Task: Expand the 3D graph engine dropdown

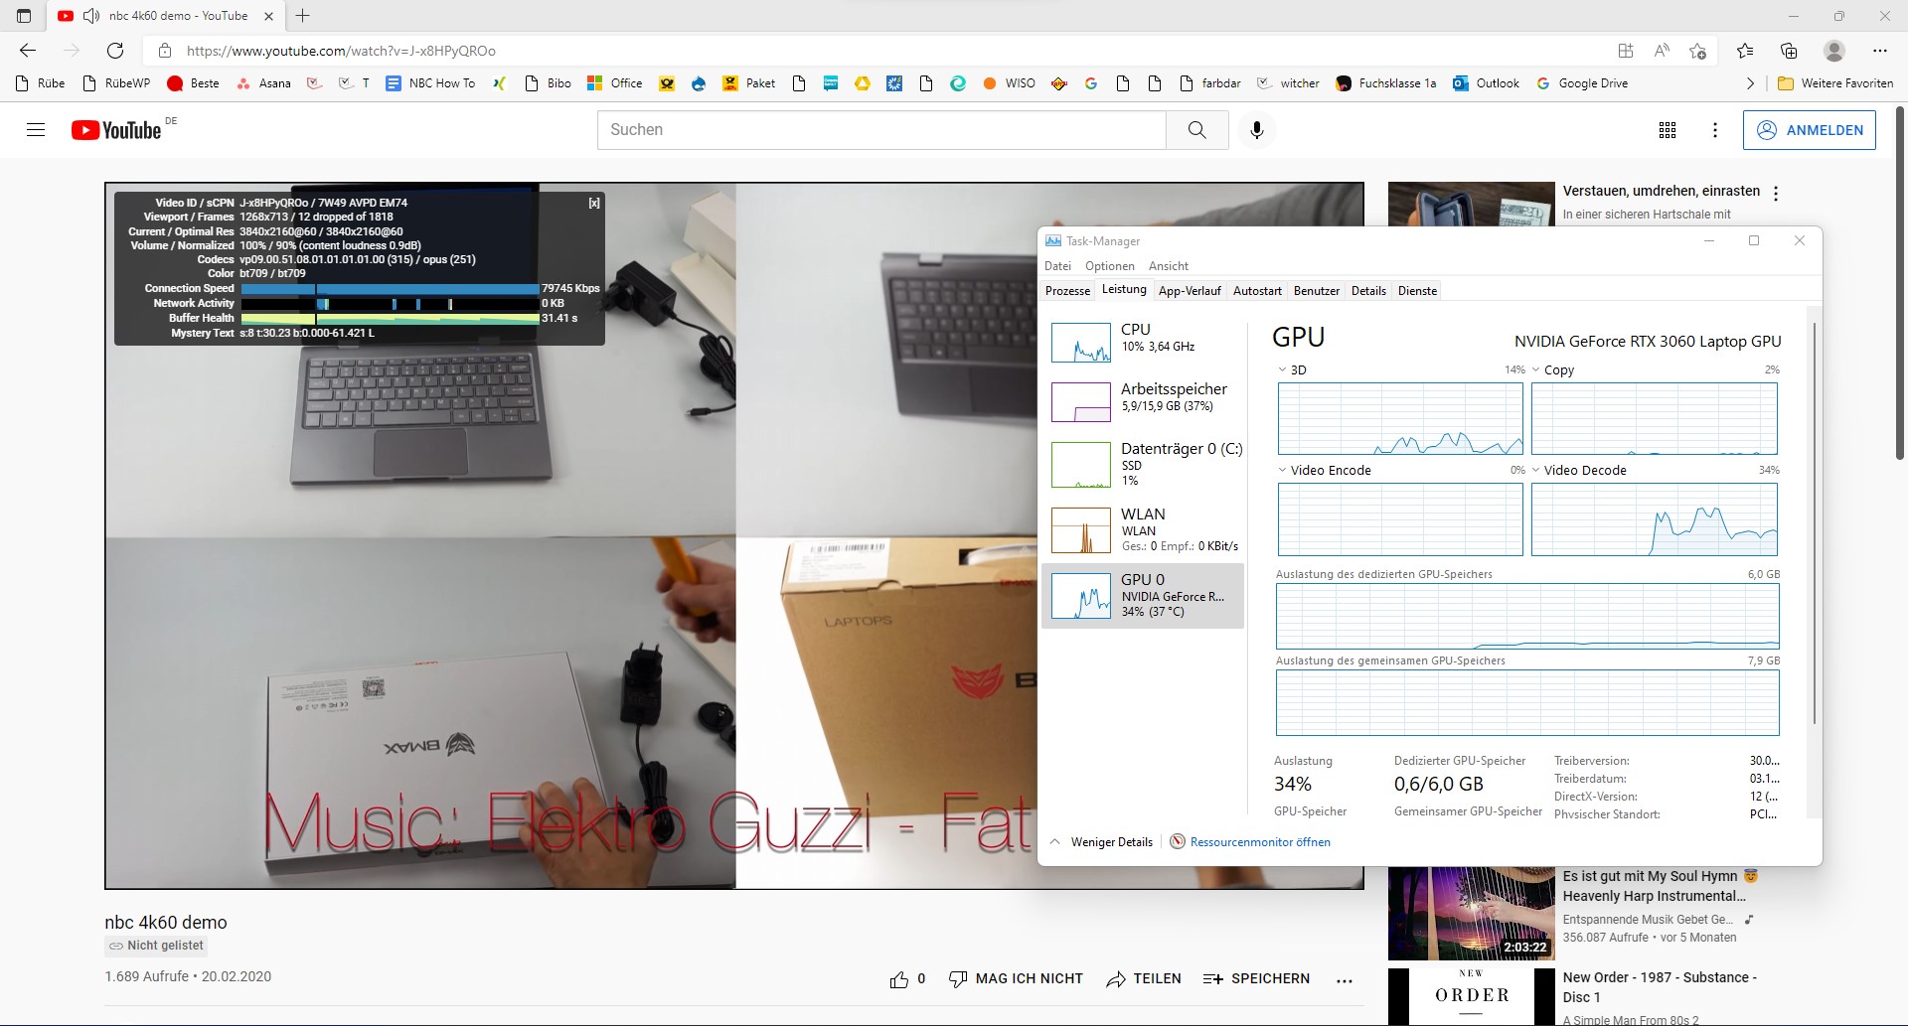Action: tap(1283, 370)
